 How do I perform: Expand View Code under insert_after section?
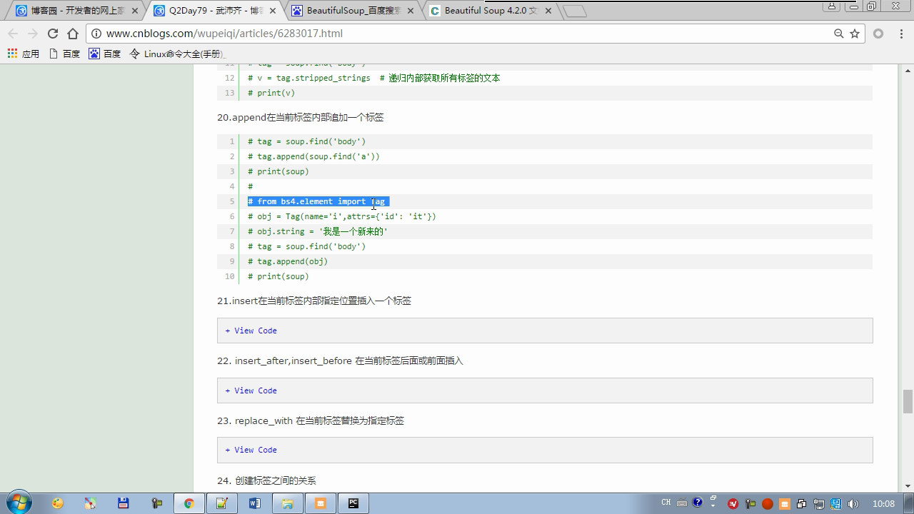251,390
